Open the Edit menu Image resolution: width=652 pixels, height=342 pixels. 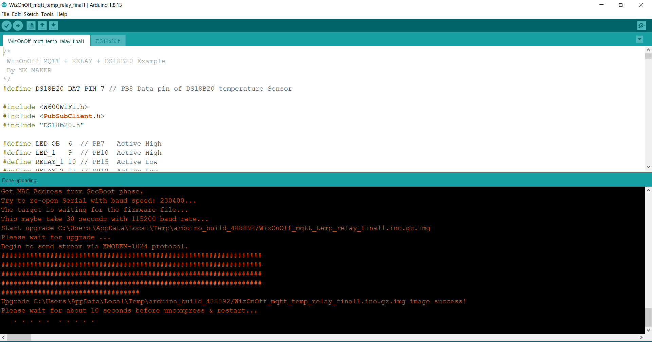point(16,14)
